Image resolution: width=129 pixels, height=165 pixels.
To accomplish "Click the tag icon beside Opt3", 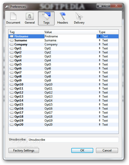I will point(11,56).
